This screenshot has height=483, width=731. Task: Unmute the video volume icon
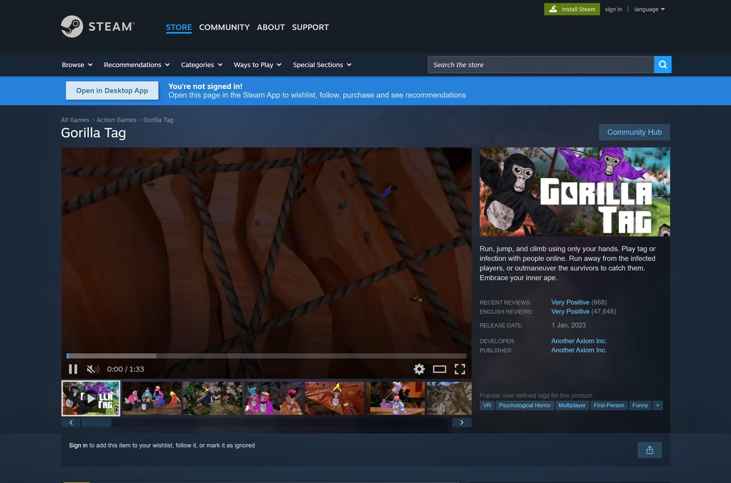click(93, 369)
